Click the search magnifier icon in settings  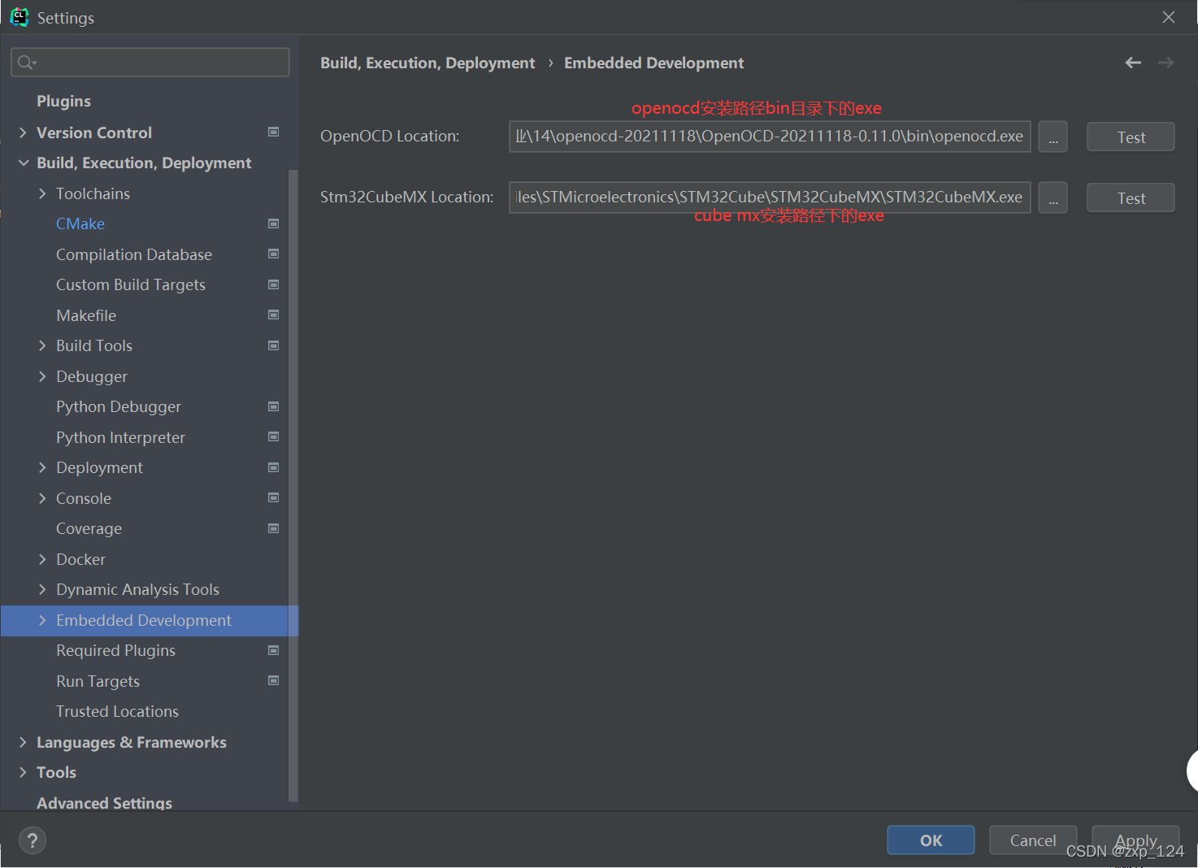pyautogui.click(x=27, y=63)
